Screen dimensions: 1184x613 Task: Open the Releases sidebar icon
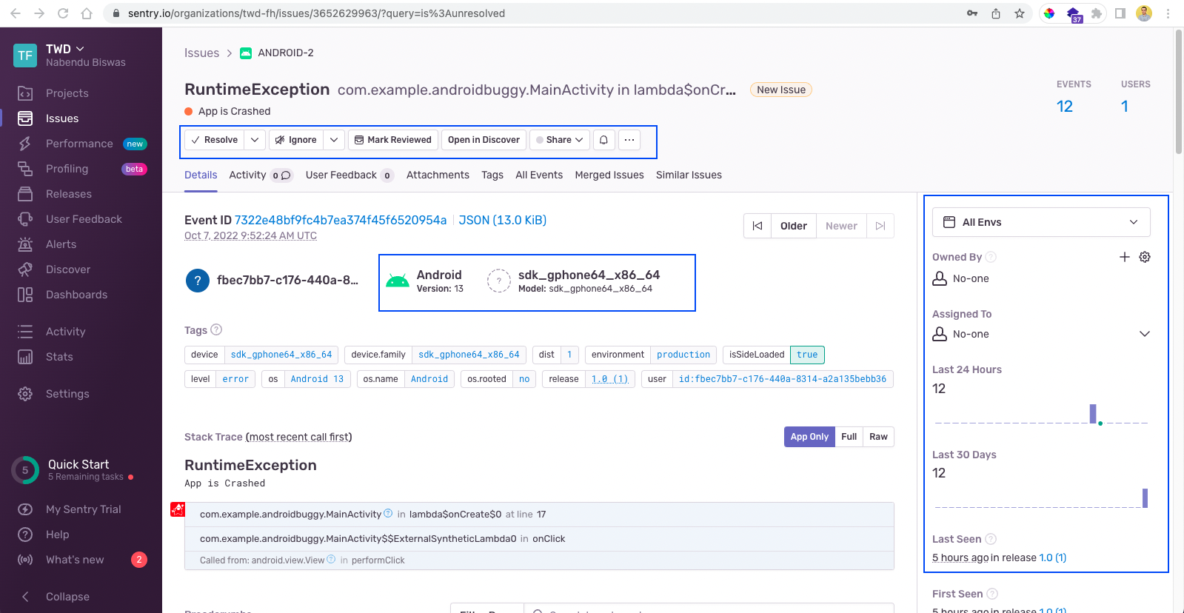coord(25,194)
